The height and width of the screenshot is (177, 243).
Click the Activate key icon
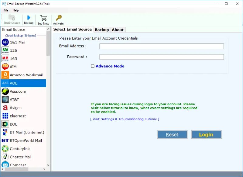pyautogui.click(x=59, y=18)
